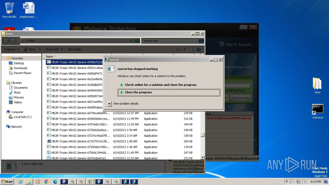Select Desktop in Favorites
The width and height of the screenshot is (329, 185).
tap(19, 63)
